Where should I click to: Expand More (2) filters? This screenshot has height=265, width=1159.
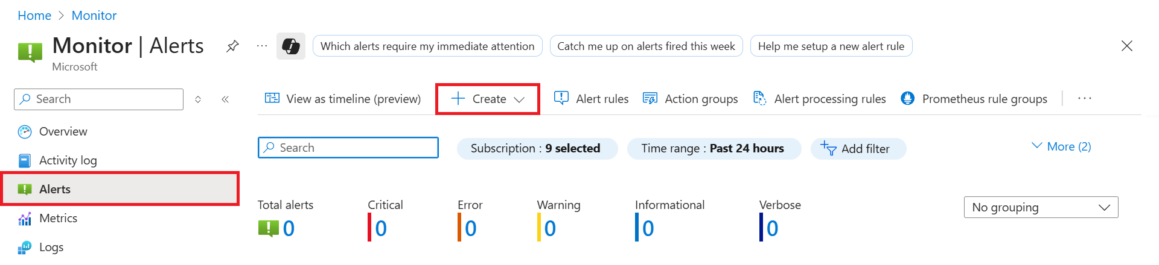pyautogui.click(x=1061, y=146)
